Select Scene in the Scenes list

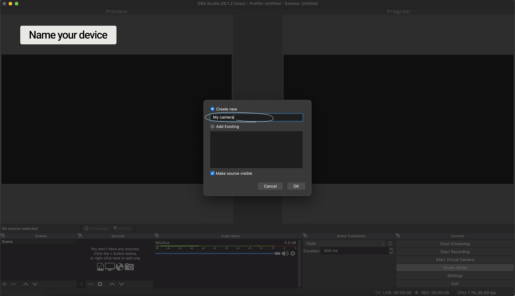7,242
